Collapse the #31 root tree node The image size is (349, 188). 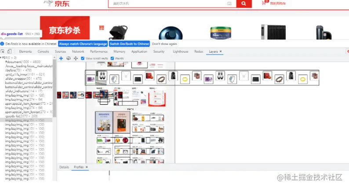click(x=1, y=58)
